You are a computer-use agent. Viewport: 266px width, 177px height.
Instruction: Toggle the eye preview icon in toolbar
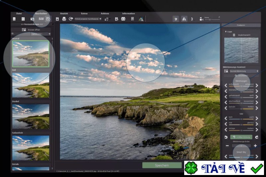[176, 19]
